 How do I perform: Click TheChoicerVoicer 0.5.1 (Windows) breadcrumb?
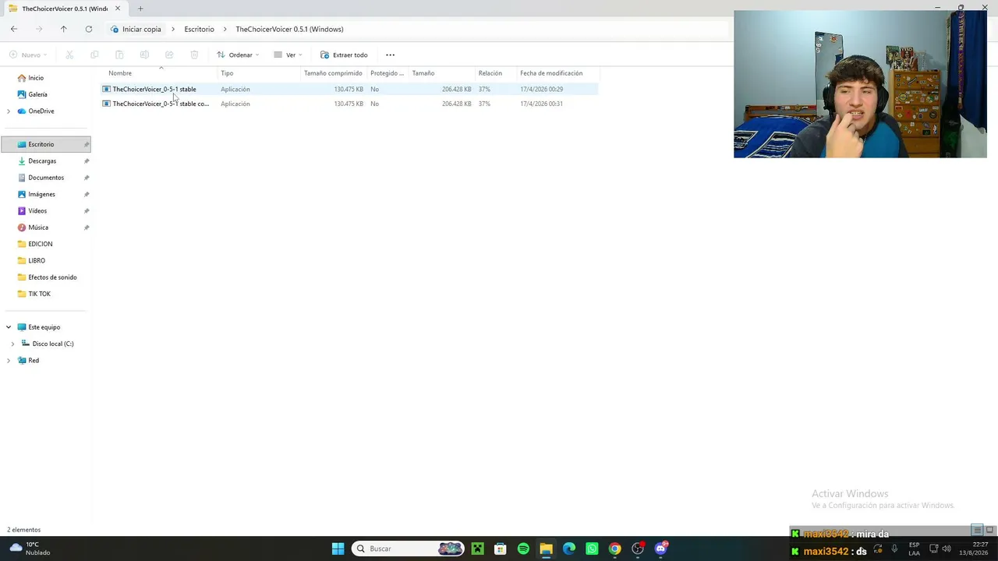[289, 29]
